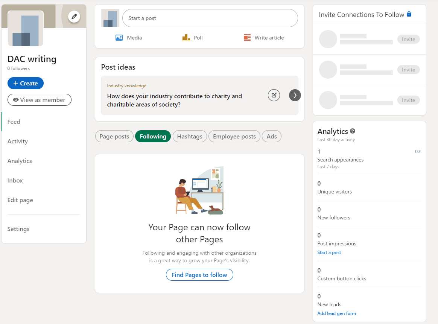The width and height of the screenshot is (438, 324).
Task: Click the Start a post field
Action: tap(210, 18)
